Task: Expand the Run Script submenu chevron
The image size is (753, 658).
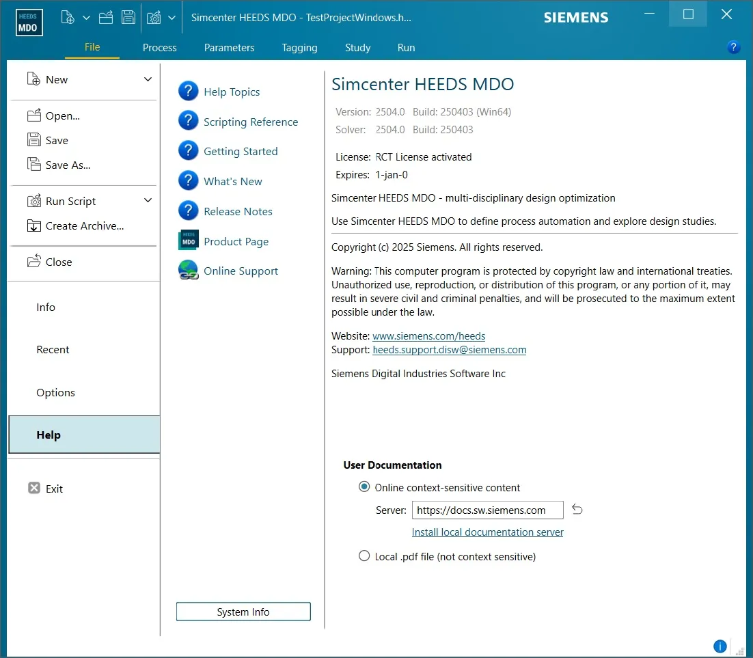Action: click(x=148, y=200)
